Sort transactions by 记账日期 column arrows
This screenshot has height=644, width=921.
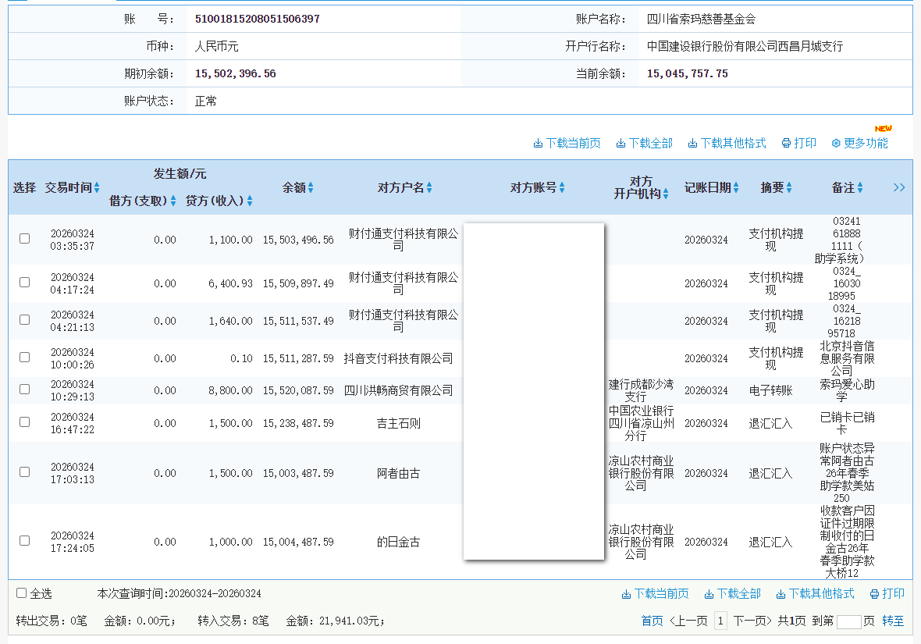tap(734, 187)
